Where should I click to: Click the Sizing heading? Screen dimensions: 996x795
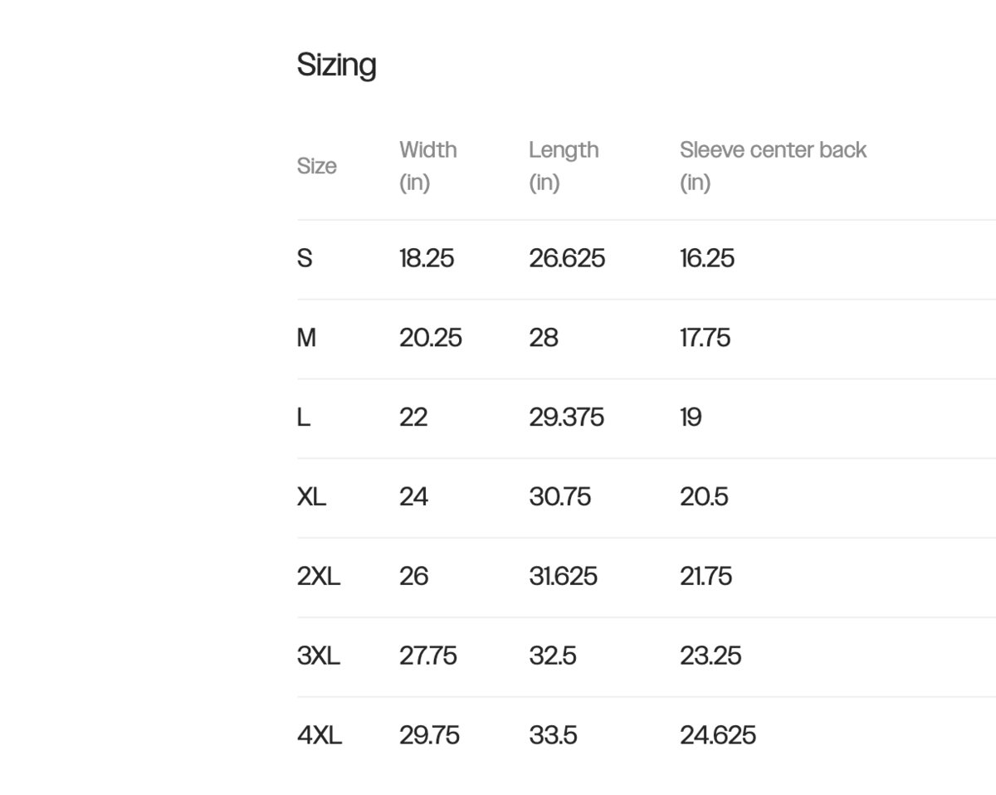(336, 65)
